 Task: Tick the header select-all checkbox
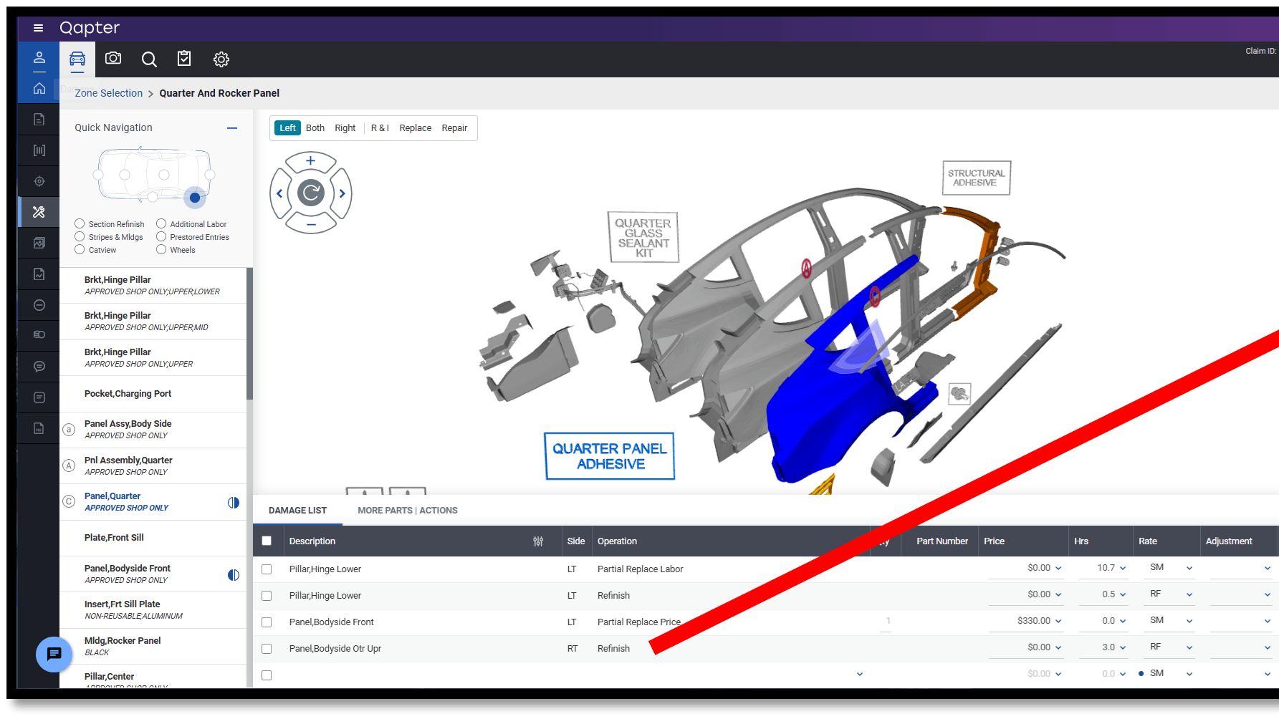(x=267, y=541)
